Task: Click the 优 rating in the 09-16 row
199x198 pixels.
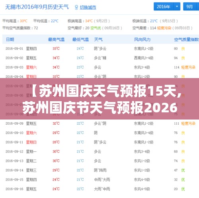Action: [x=183, y=189]
